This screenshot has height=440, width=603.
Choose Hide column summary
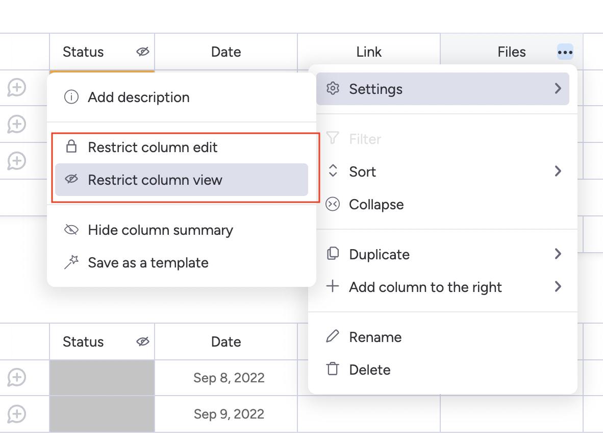coord(160,230)
